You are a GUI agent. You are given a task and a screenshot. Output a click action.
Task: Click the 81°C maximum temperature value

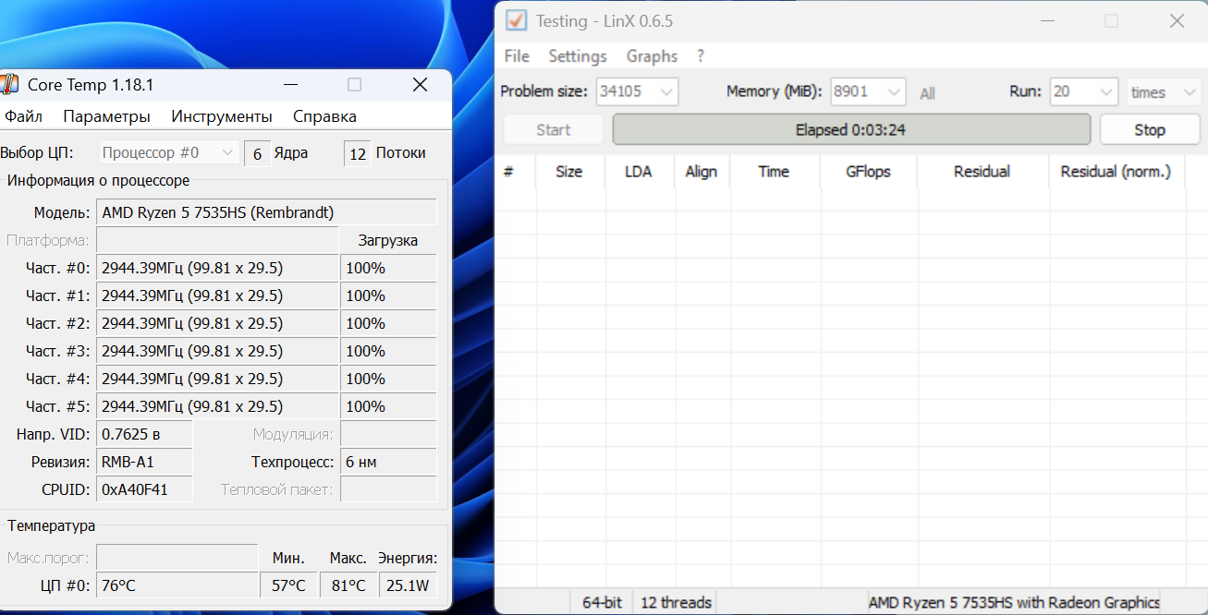(348, 585)
